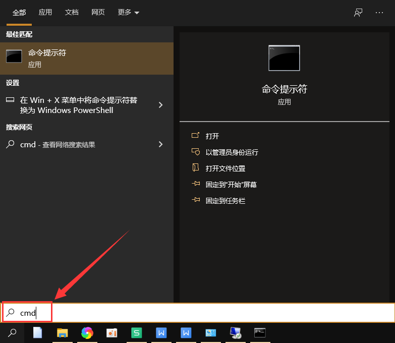Click 打开 to launch Command Prompt
395x343 pixels.
212,136
